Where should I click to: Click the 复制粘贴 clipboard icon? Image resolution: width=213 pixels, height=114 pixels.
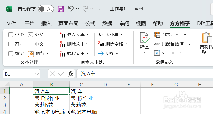tap(207, 37)
